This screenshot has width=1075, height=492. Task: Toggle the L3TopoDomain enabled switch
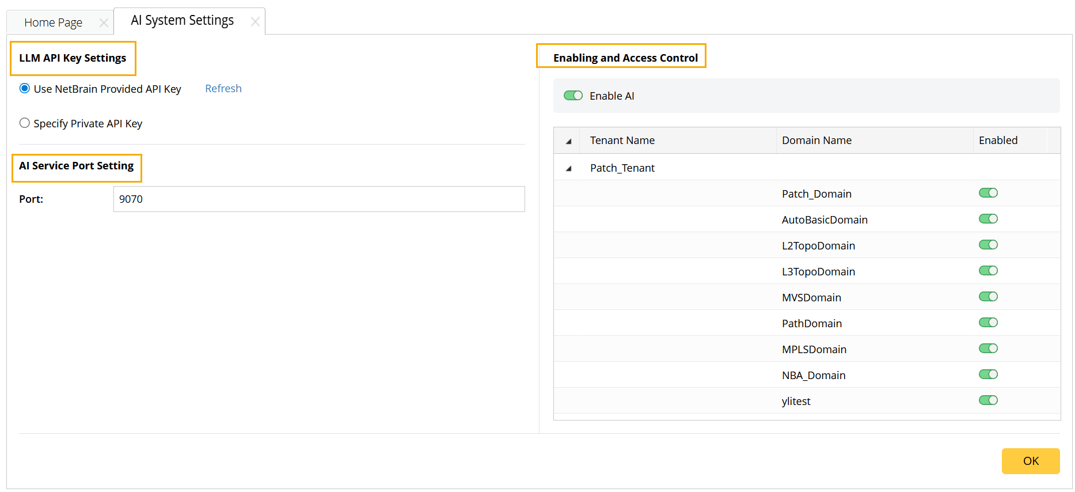[988, 271]
